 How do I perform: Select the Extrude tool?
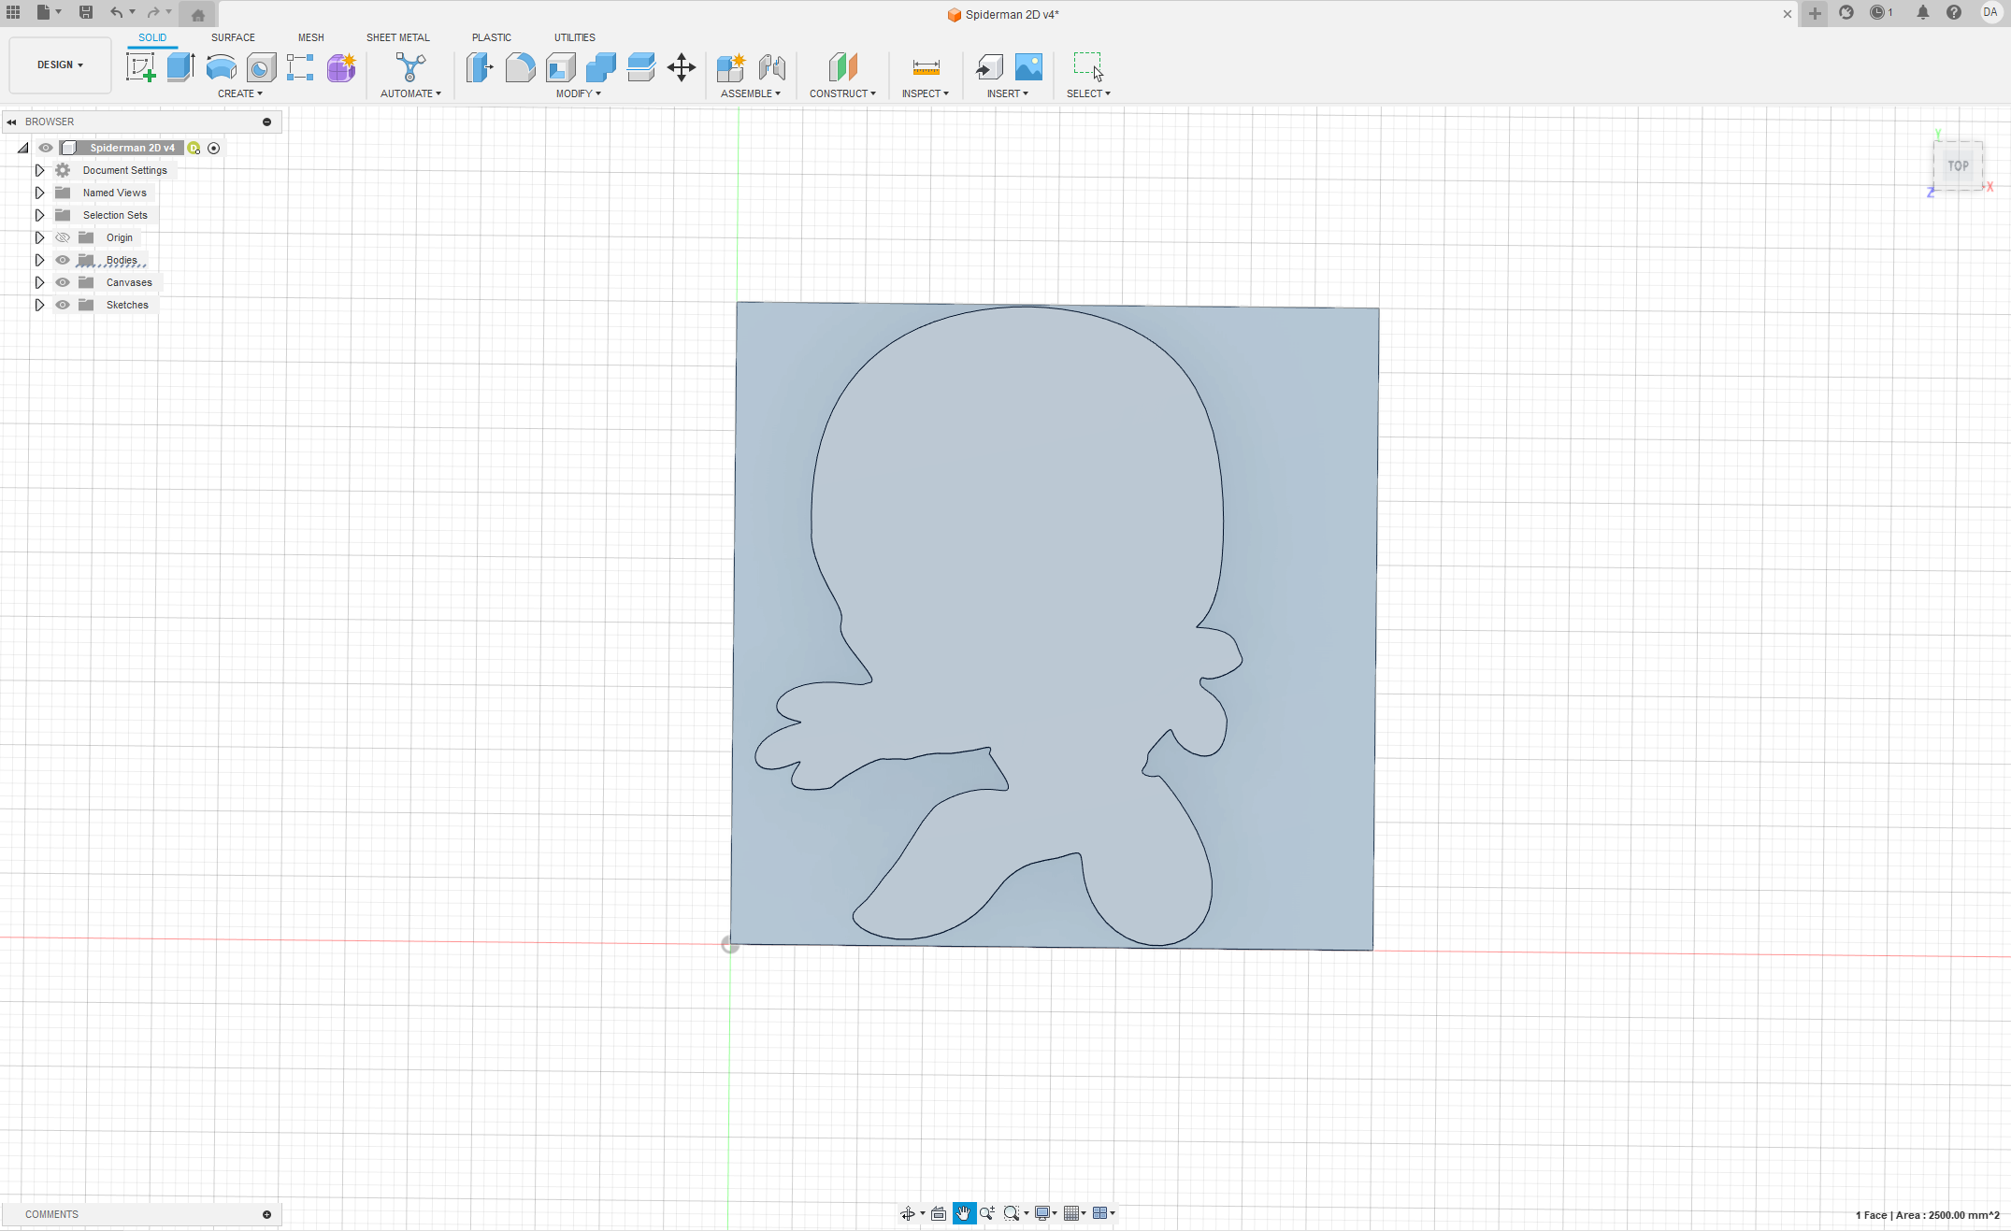[180, 67]
